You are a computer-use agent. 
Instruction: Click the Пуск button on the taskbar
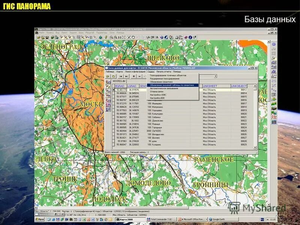[x=39, y=220]
